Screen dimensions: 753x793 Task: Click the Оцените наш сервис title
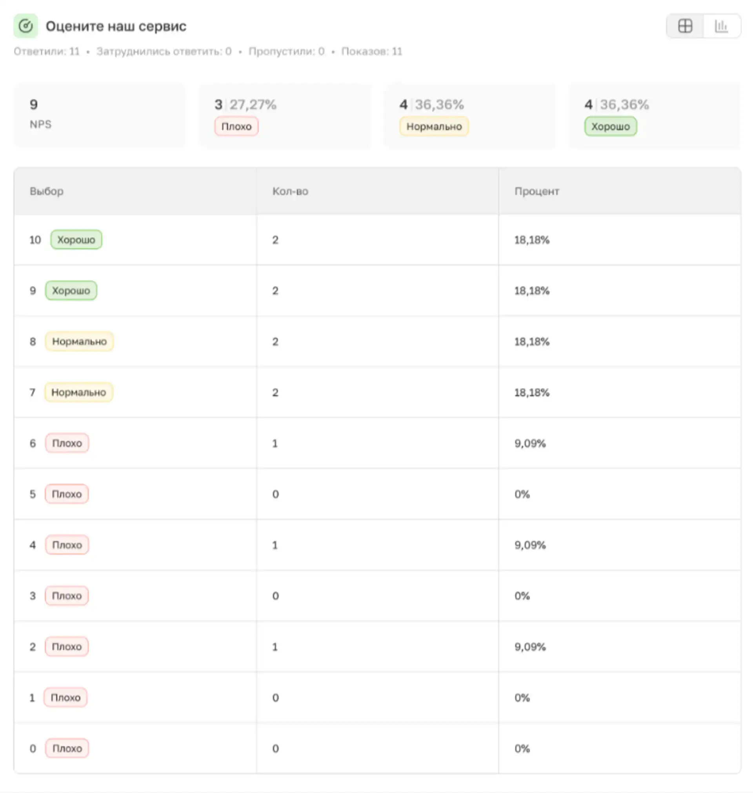(116, 26)
